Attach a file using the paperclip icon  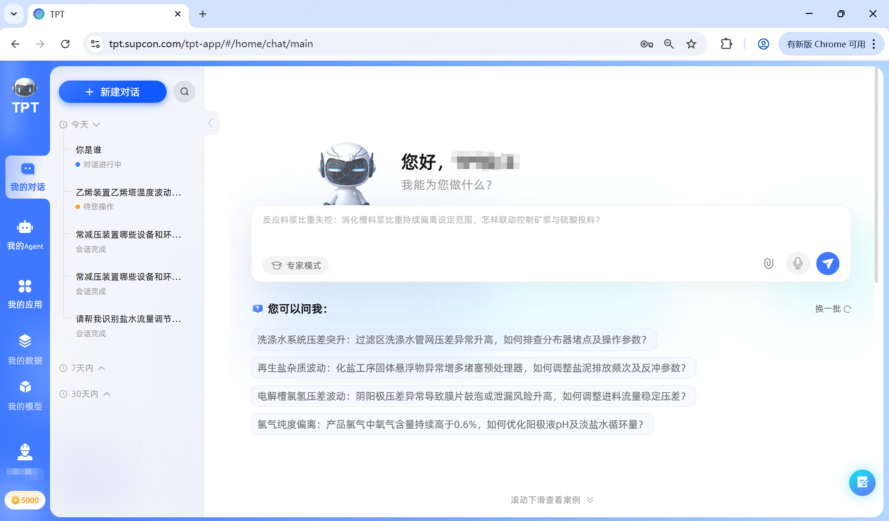(769, 264)
